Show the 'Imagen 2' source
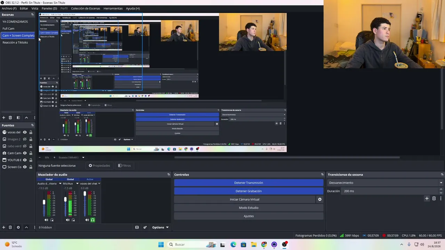445x250 pixels. click(x=25, y=139)
